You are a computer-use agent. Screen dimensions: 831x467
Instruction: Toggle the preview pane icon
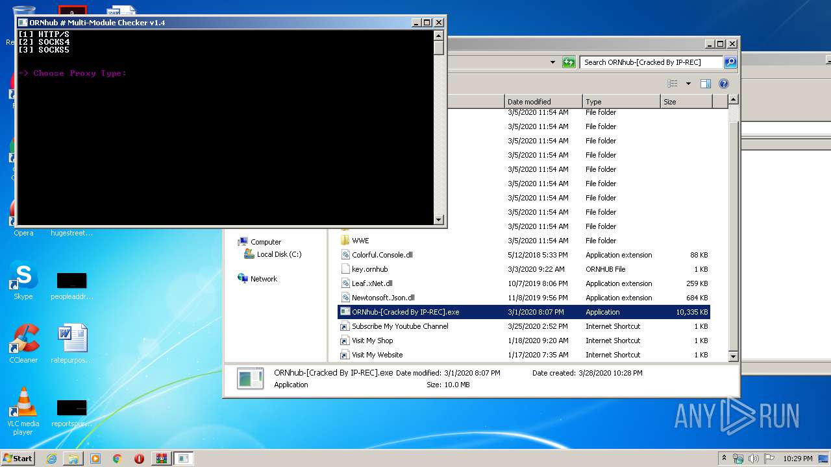pyautogui.click(x=706, y=84)
